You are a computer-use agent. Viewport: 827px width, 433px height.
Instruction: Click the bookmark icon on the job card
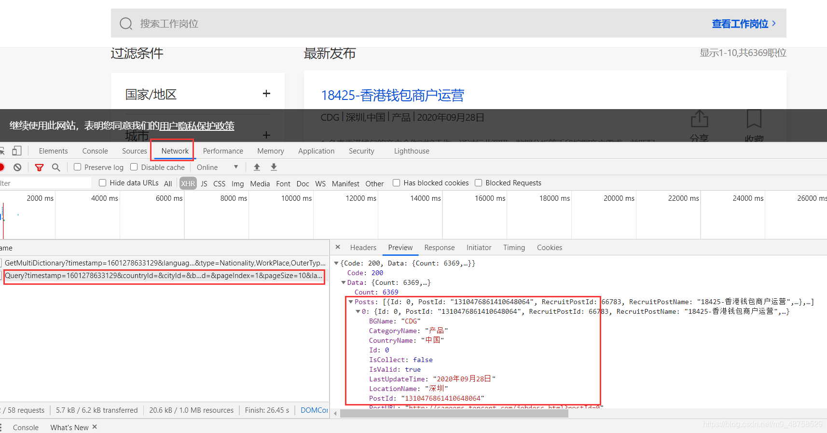[754, 119]
